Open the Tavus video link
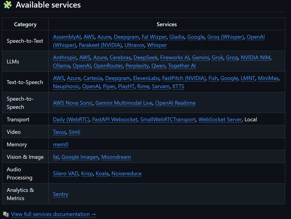Image resolution: width=291 pixels, height=219 pixels. click(59, 132)
